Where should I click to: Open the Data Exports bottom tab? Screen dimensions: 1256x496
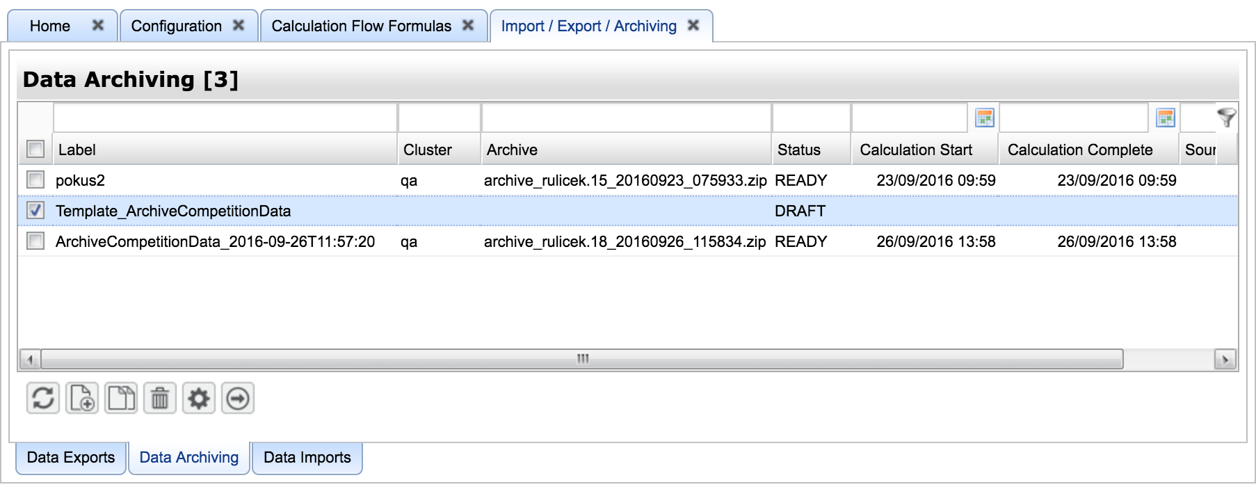(71, 458)
